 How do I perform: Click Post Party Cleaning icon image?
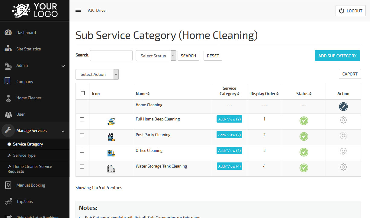pyautogui.click(x=111, y=137)
